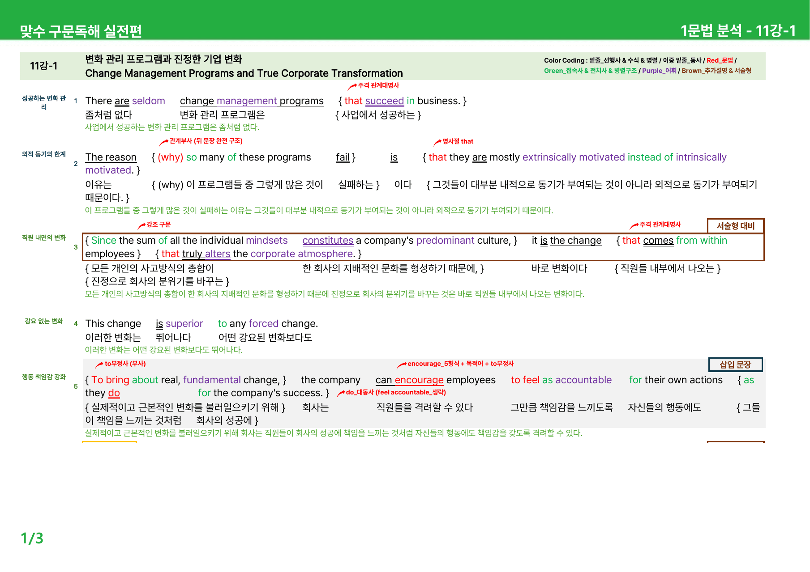Click the Korean gloss '직원들을 격려할 수 있다'
Viewport: 810px width, 572px height.
coord(425,407)
